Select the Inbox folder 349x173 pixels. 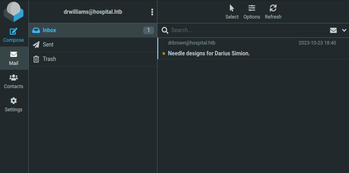(x=49, y=30)
